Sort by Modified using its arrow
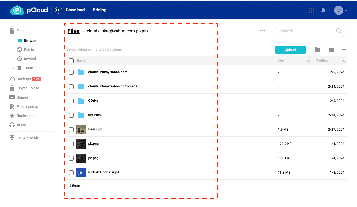 (343, 61)
